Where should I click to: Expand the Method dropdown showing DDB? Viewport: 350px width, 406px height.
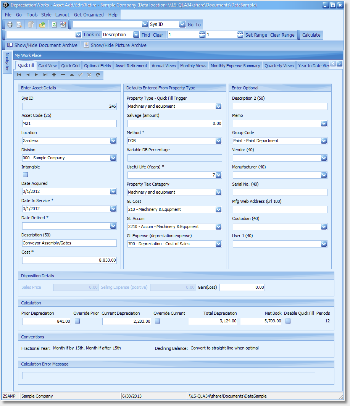tap(218, 141)
